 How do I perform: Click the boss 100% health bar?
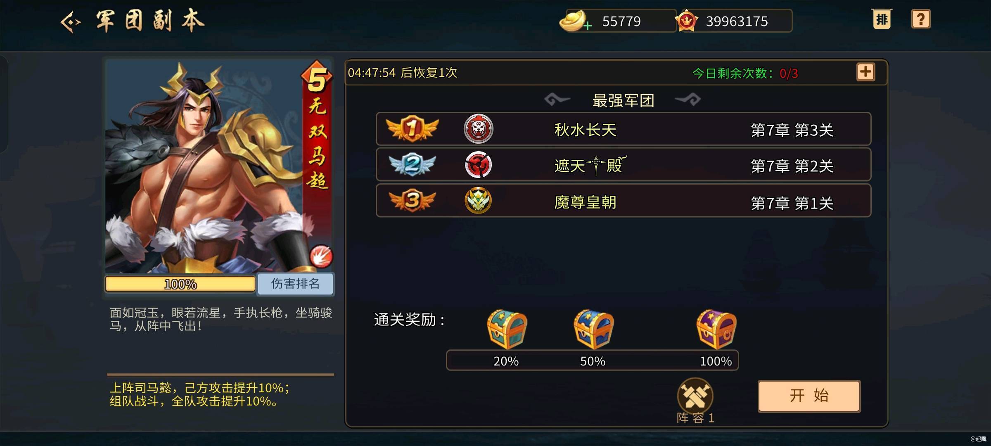180,284
